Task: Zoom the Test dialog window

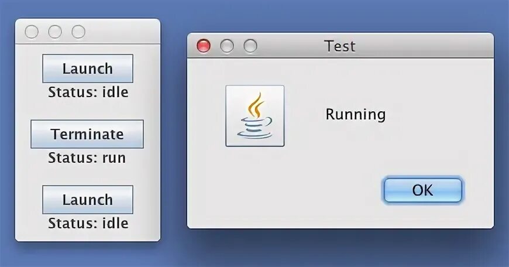Action: point(250,46)
